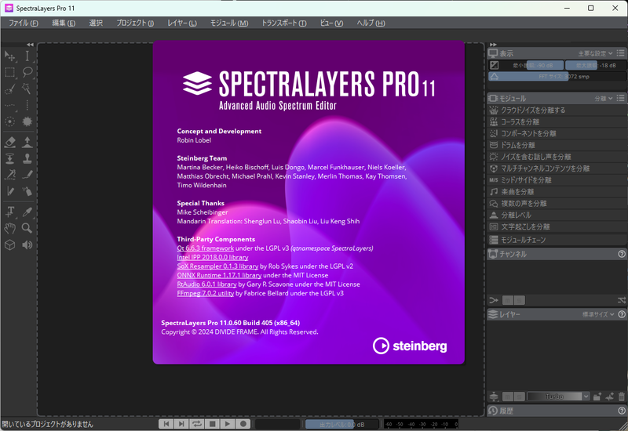Select the Brush selection tool
The image size is (628, 431).
tap(10, 89)
